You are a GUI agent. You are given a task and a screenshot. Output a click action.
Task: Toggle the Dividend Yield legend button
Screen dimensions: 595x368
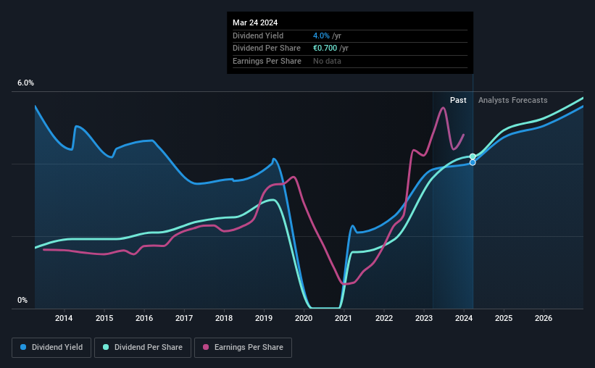pos(51,348)
